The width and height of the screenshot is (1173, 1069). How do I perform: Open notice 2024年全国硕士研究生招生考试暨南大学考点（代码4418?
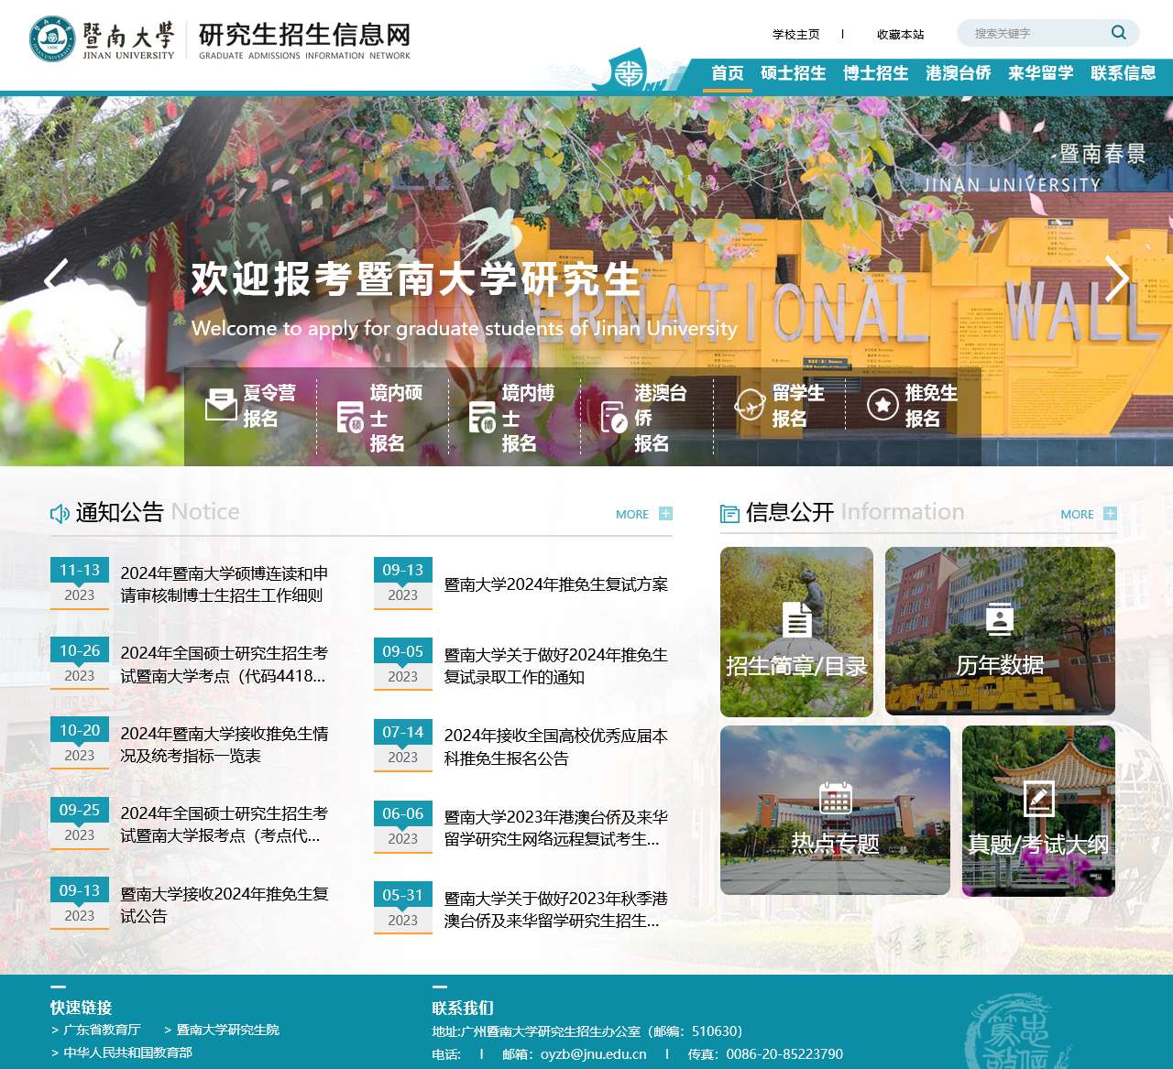click(x=225, y=664)
